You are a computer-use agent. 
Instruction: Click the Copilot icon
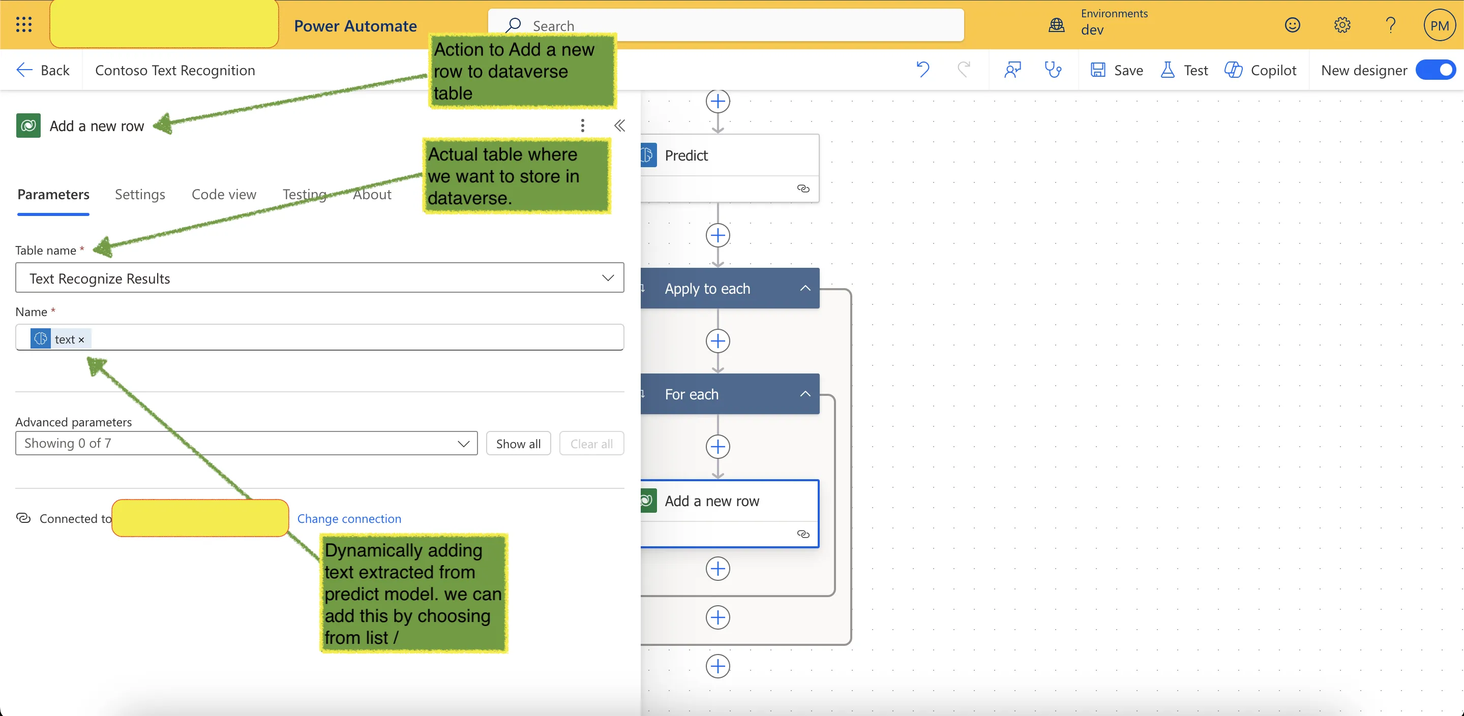(1233, 70)
